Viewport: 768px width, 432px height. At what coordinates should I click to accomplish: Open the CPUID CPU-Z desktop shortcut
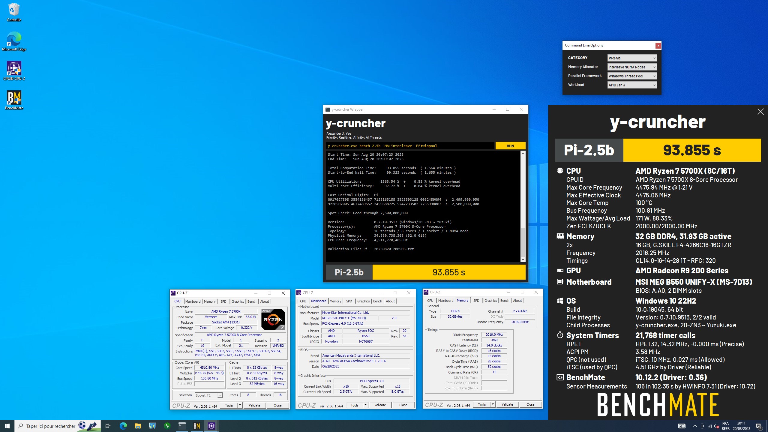coord(14,71)
